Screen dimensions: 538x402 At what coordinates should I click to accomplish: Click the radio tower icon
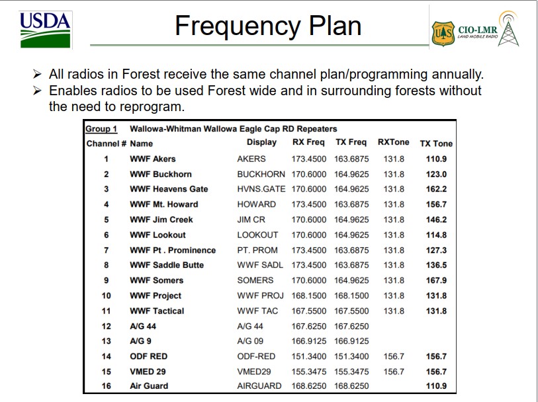pyautogui.click(x=508, y=28)
